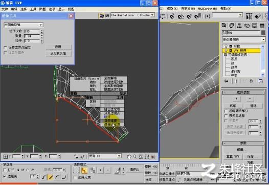Click the 设为默认值 button
This screenshot has height=185, width=269.
click(x=58, y=53)
